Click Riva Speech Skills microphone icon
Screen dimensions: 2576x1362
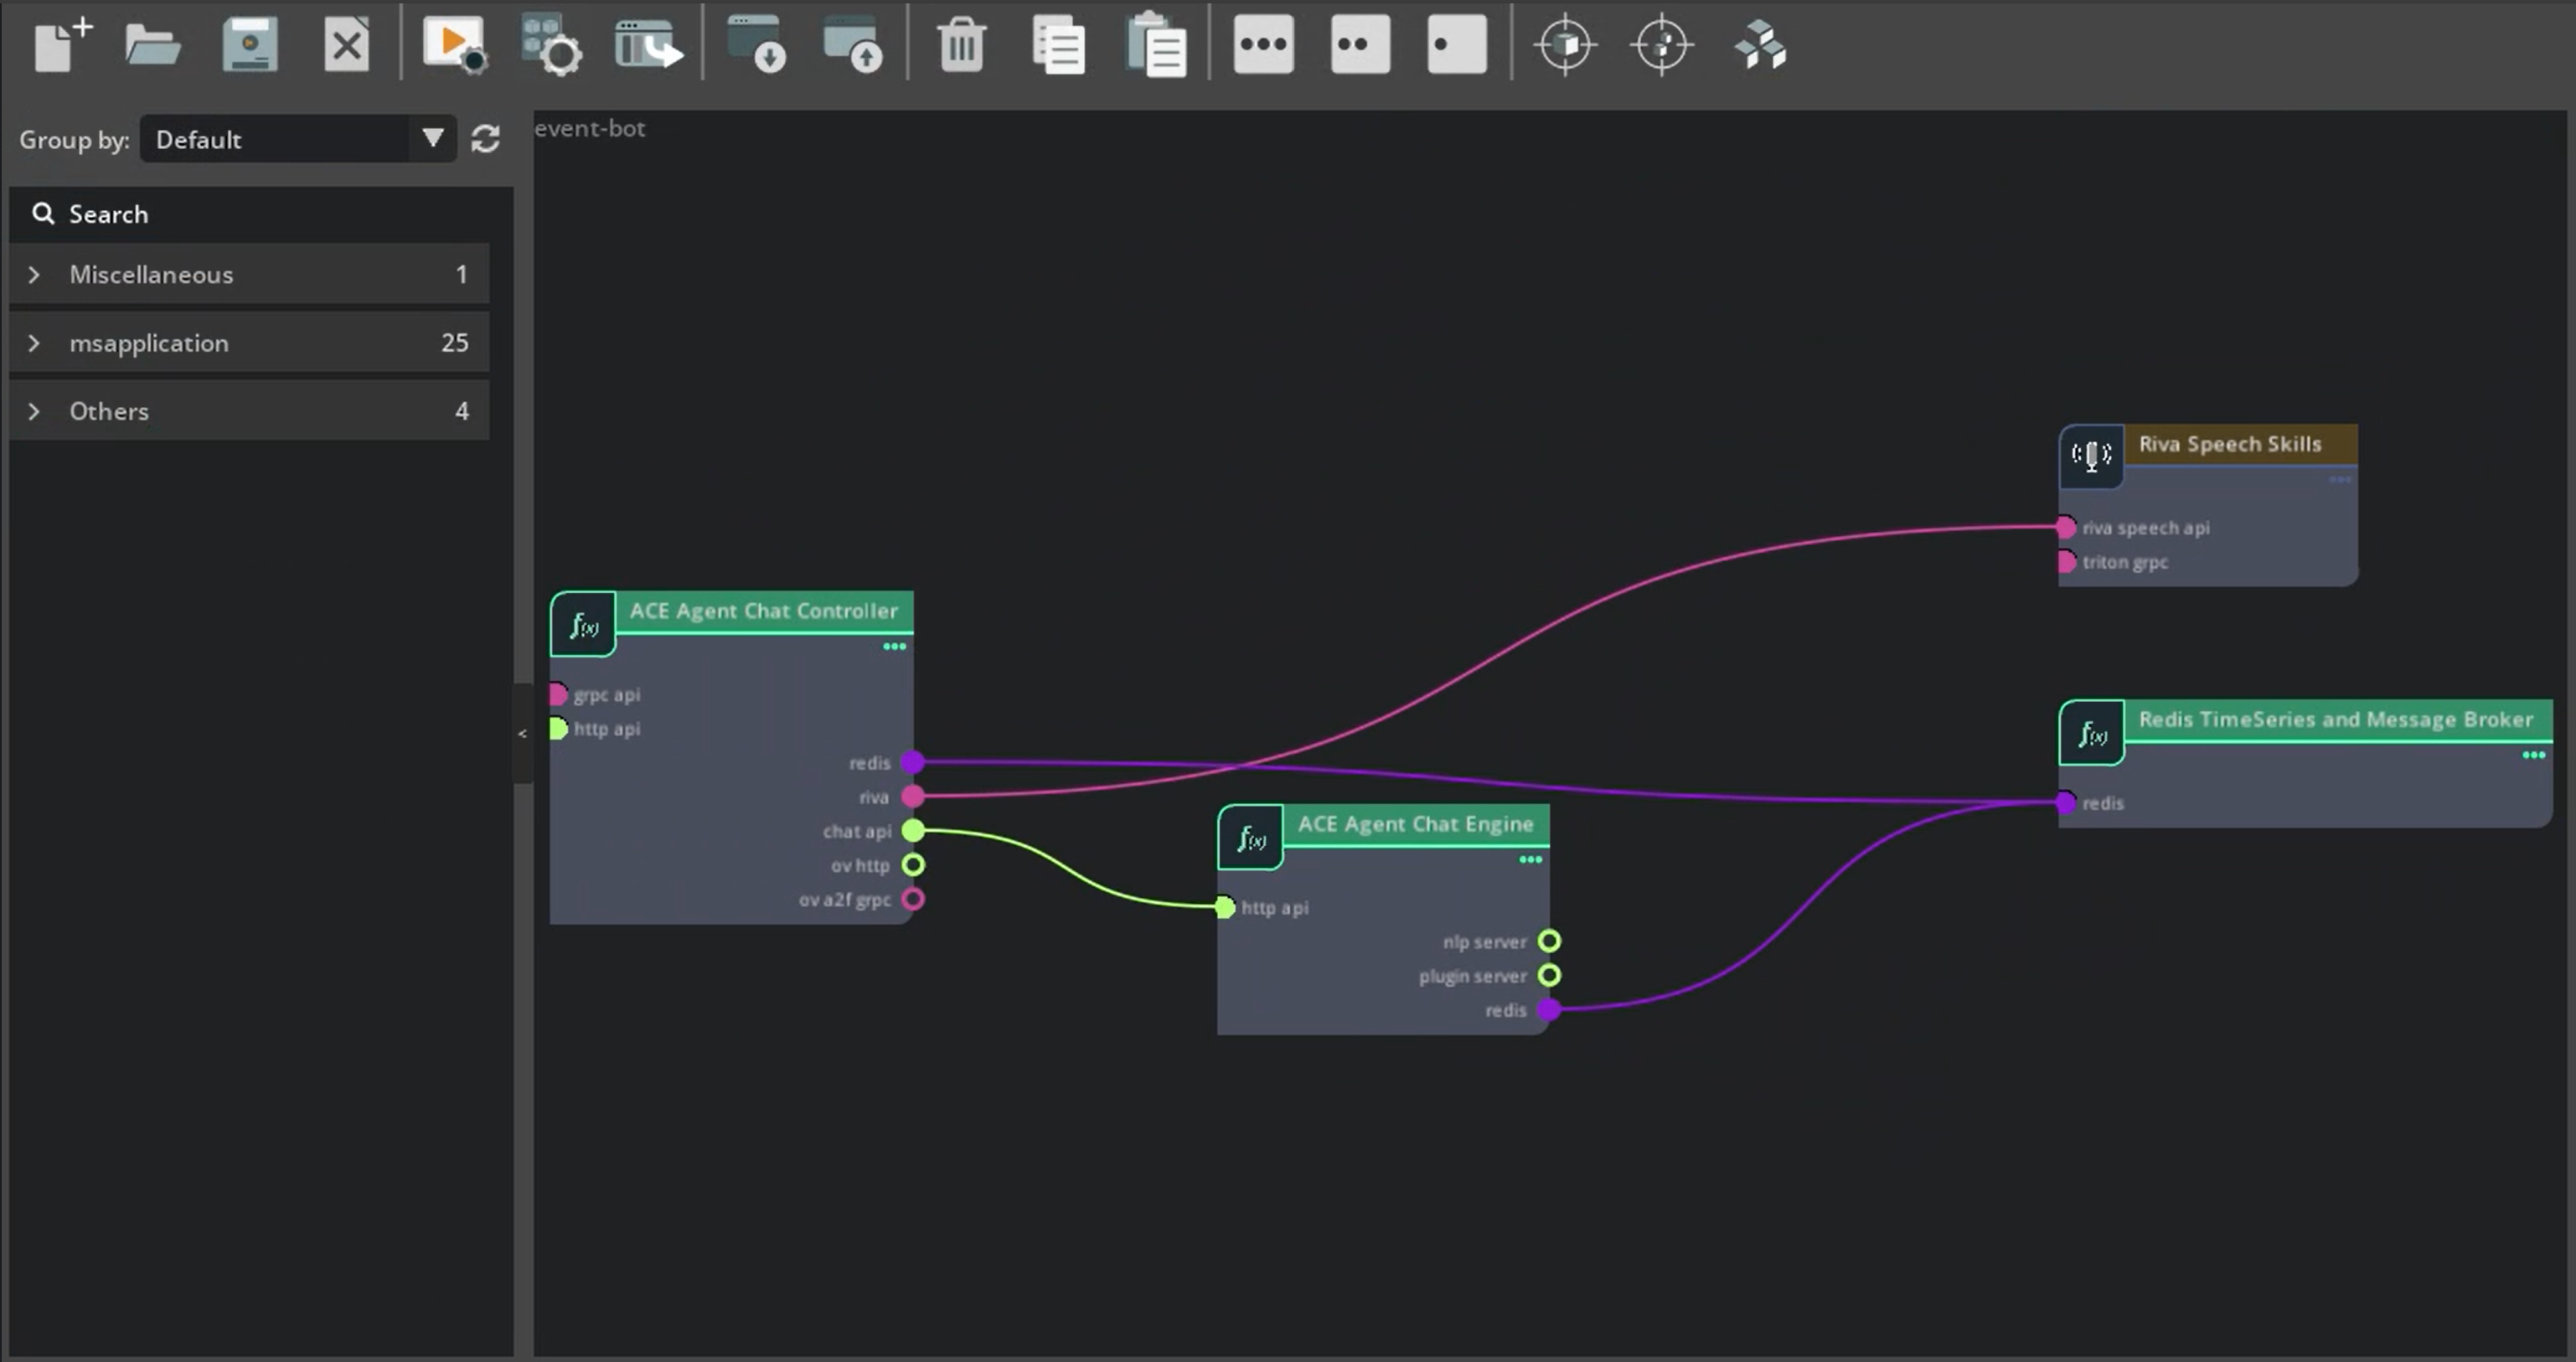click(x=2091, y=456)
